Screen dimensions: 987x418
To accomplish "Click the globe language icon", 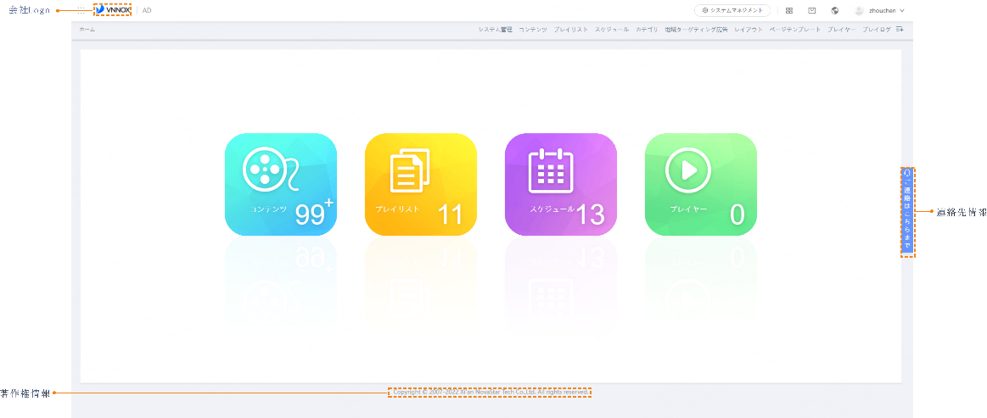I will point(835,11).
